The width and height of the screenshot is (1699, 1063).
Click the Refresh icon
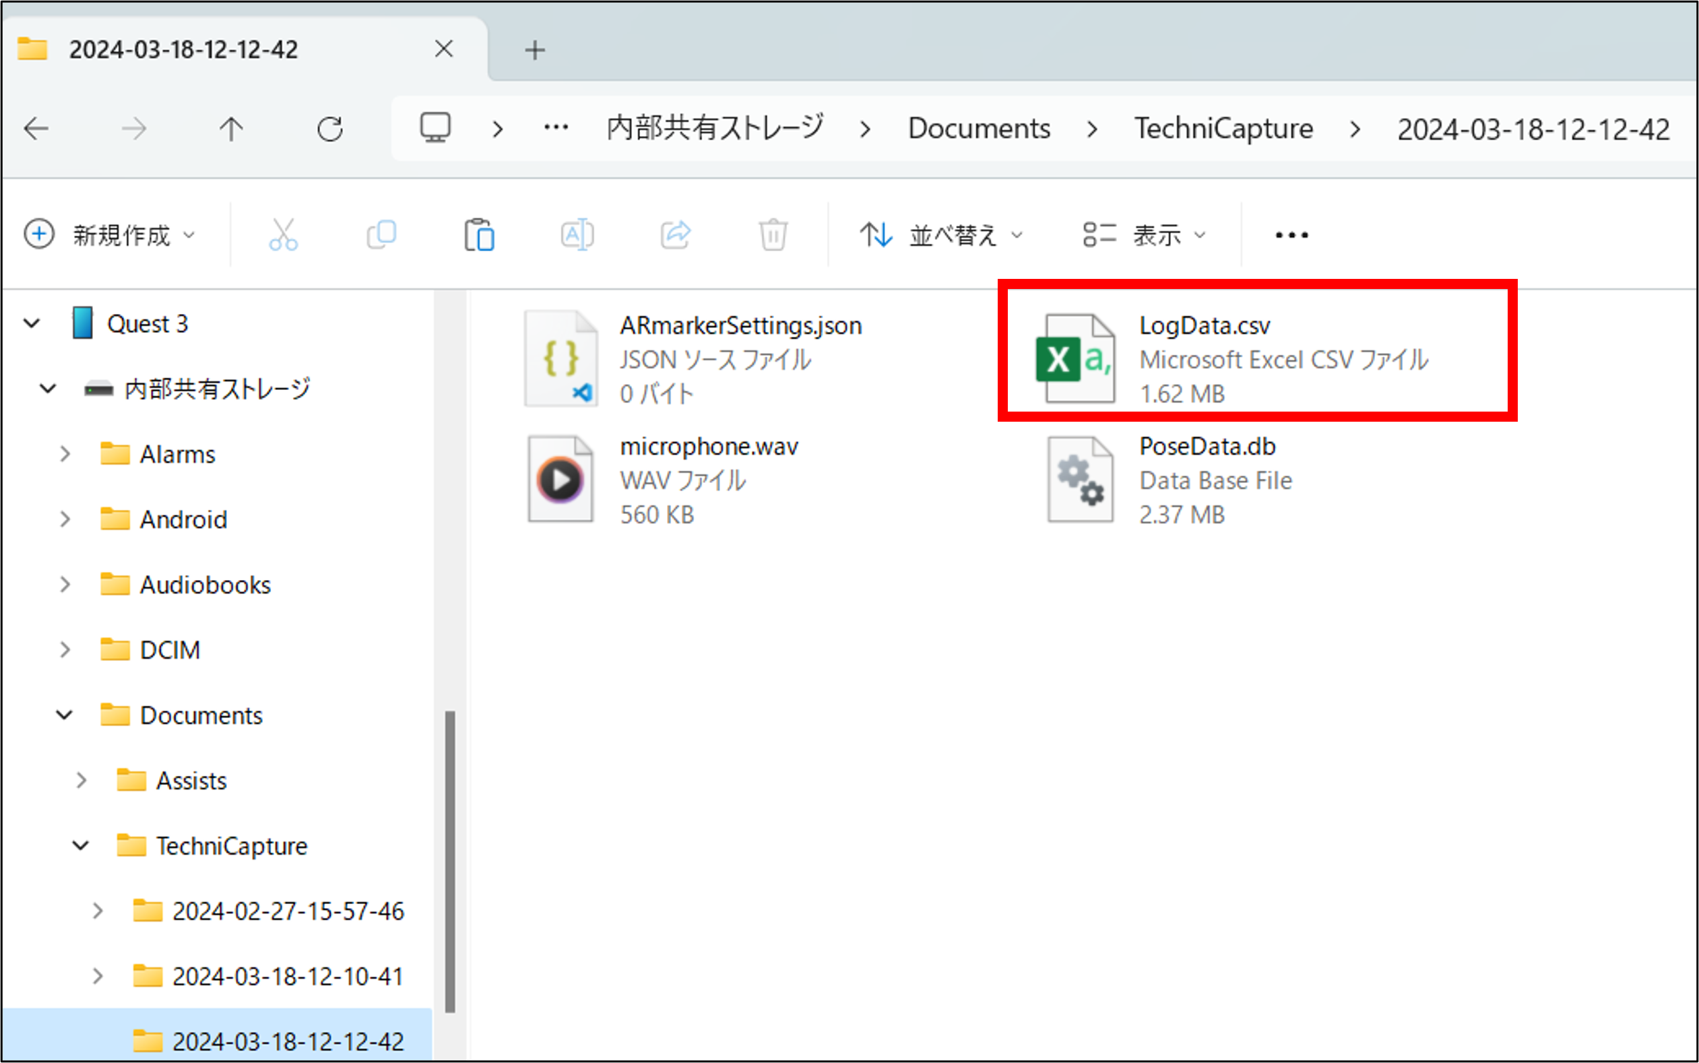pyautogui.click(x=330, y=128)
